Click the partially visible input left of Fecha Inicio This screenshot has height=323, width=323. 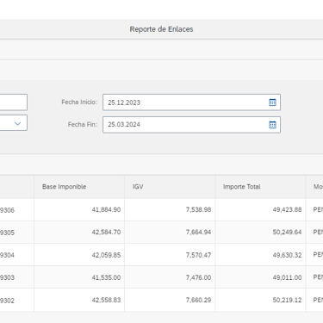(14, 102)
